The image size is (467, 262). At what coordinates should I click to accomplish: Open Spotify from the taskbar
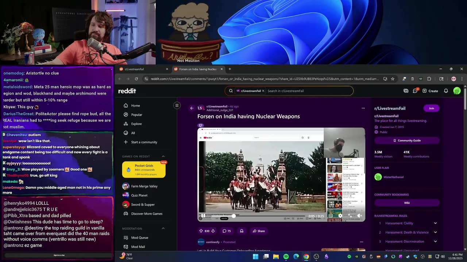(286, 257)
